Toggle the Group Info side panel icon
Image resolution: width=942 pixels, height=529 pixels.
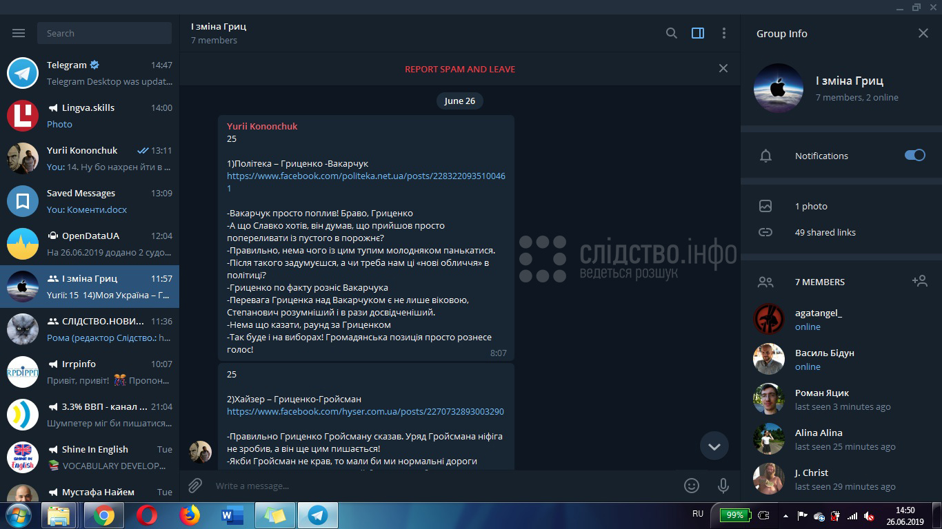698,33
